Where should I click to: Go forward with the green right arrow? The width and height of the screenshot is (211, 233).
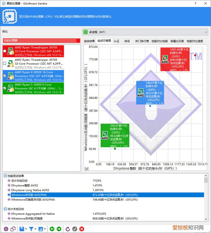tap(59, 229)
